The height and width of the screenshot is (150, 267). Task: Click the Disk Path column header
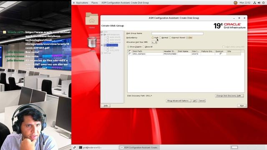coord(147,51)
